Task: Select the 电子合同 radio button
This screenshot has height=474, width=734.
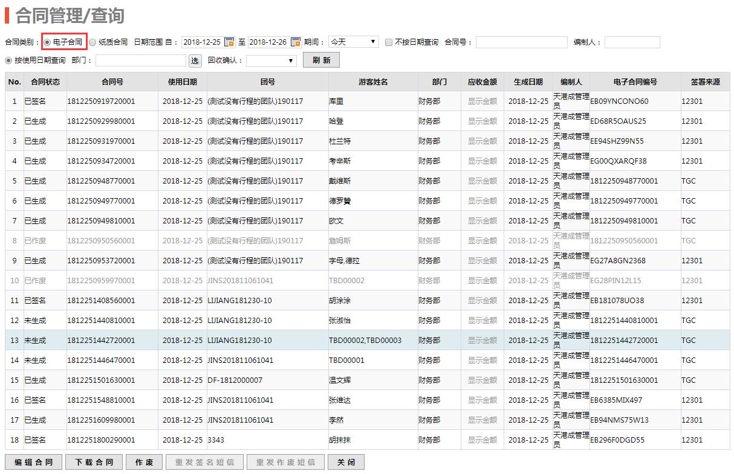Action: tap(47, 42)
